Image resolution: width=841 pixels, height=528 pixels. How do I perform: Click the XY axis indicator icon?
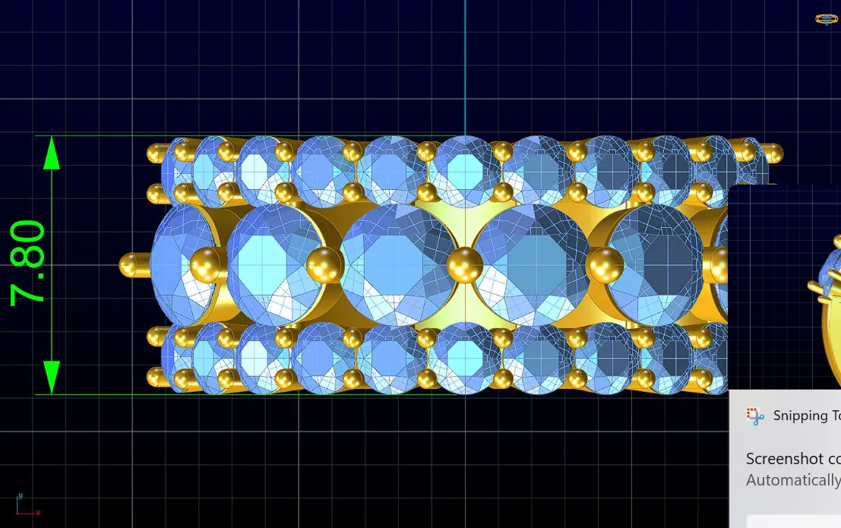click(x=27, y=505)
